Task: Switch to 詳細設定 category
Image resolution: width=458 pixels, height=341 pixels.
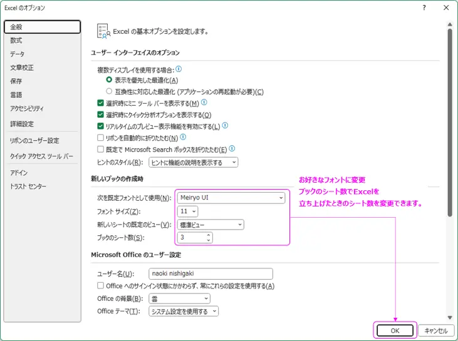Action: (43, 124)
